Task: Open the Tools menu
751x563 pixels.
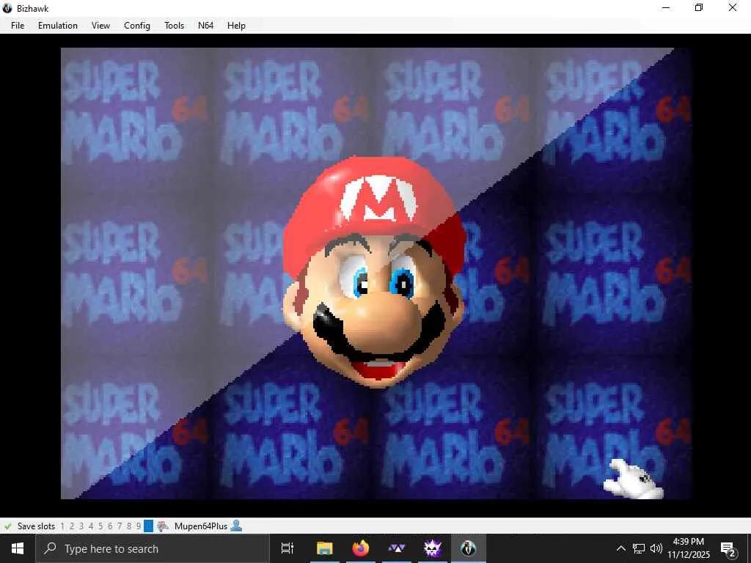Action: pyautogui.click(x=174, y=26)
